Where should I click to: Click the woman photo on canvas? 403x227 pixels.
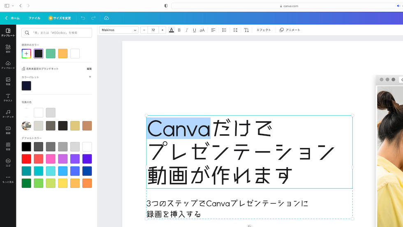(x=390, y=157)
